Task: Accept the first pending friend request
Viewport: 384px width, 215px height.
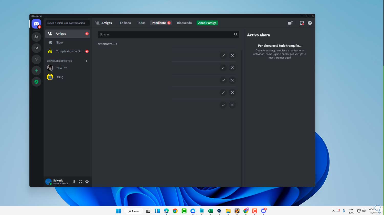Action: click(223, 55)
